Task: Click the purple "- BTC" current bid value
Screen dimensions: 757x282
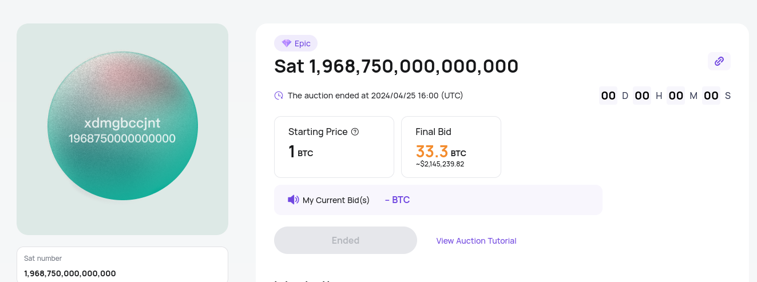Action: [397, 200]
